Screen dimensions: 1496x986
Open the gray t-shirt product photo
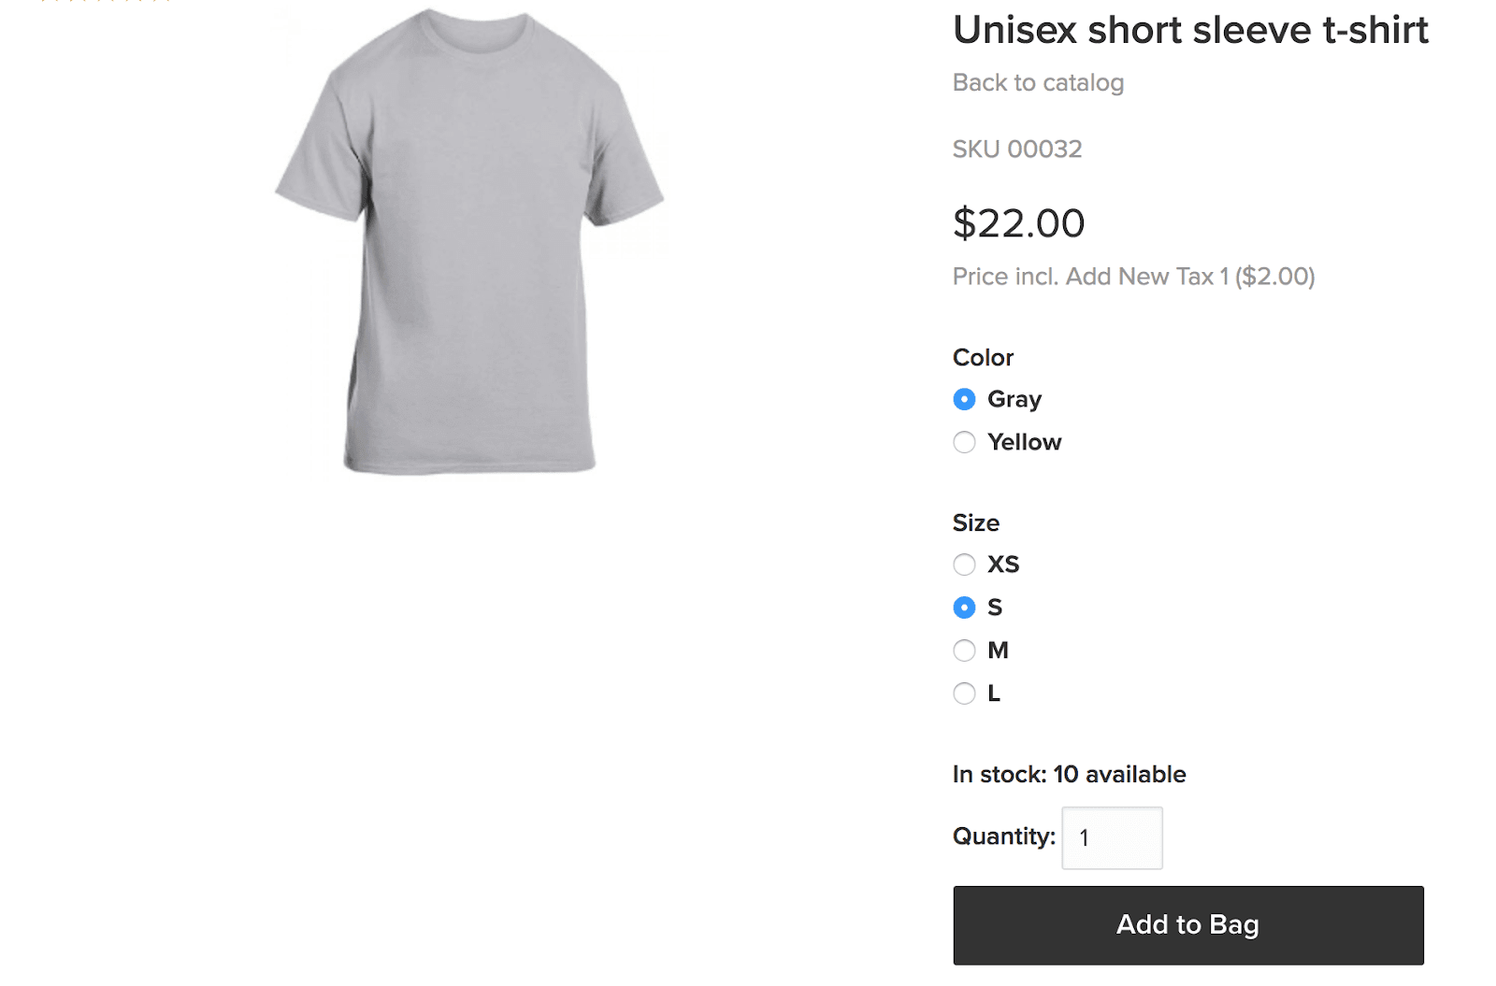click(x=469, y=241)
